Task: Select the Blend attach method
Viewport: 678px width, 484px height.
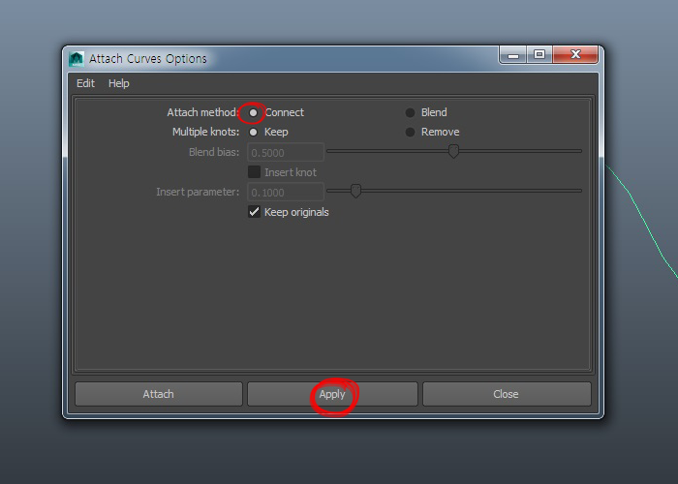Action: 410,113
